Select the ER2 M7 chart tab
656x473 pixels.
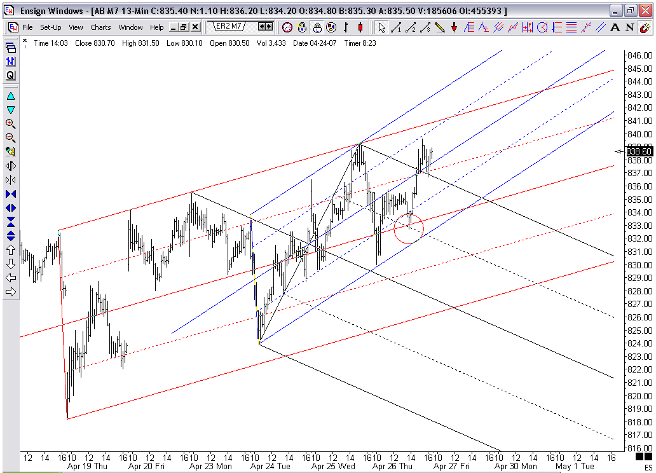pyautogui.click(x=229, y=26)
